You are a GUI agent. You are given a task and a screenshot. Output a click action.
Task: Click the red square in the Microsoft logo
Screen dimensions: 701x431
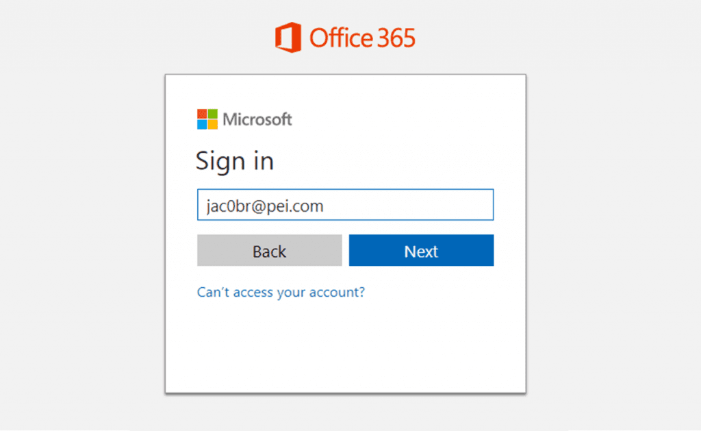pyautogui.click(x=201, y=114)
